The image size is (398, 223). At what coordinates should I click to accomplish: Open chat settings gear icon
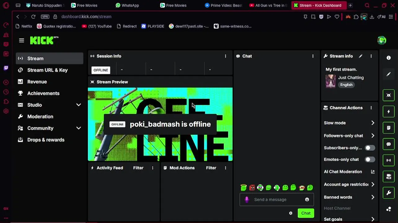point(291,213)
